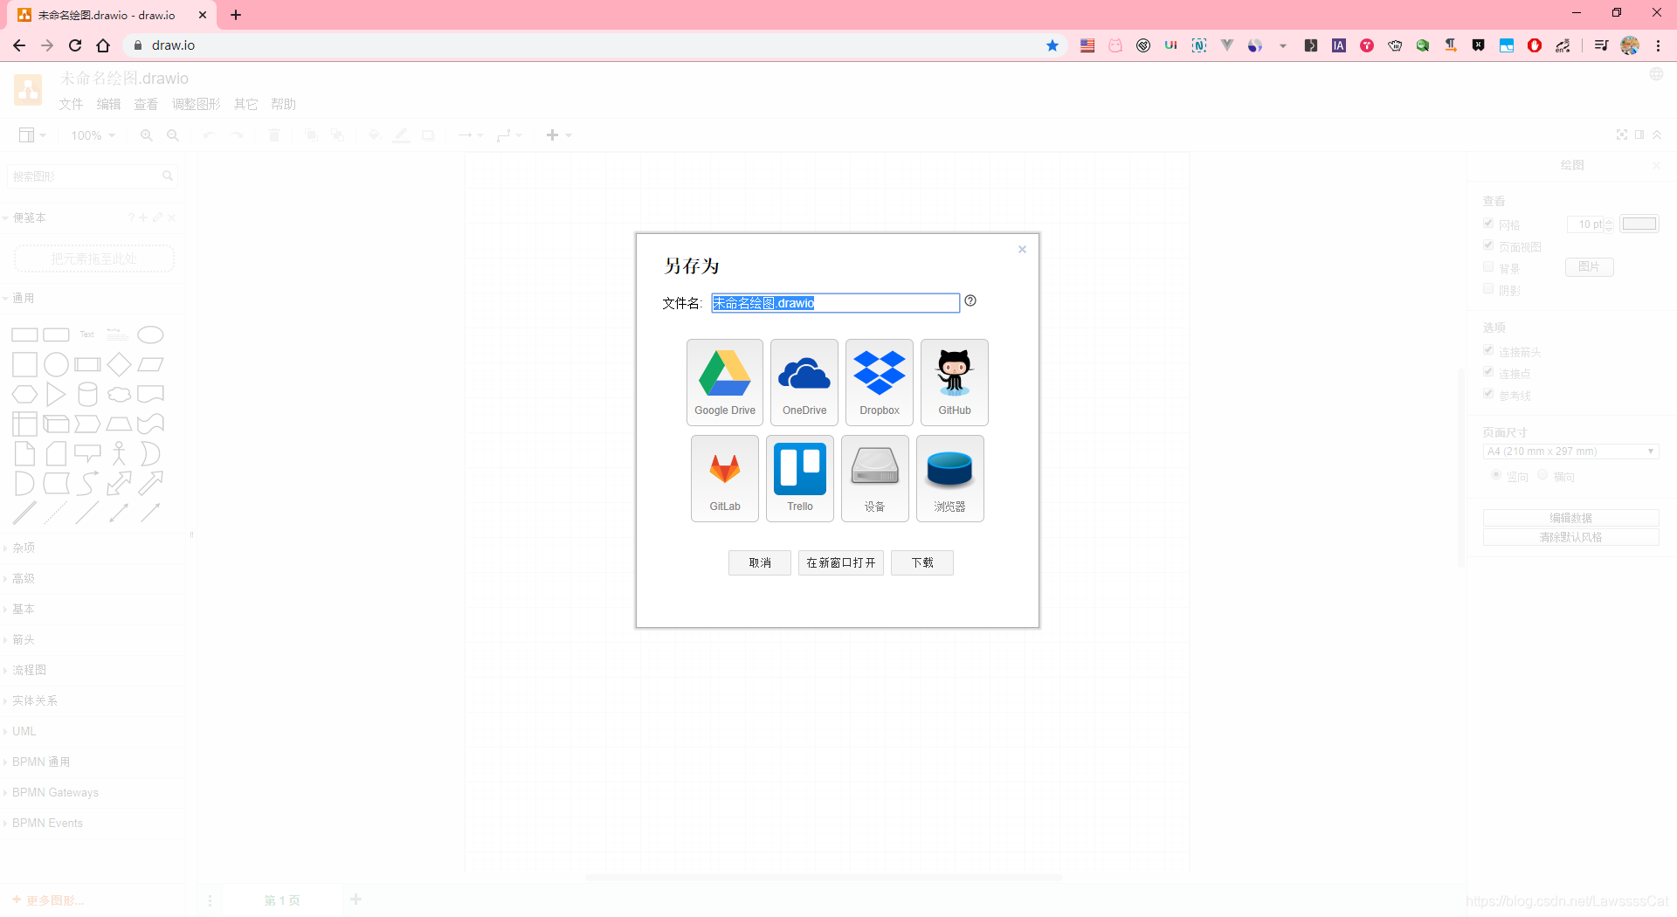Toggle the 页面视图 page view checkbox
The height and width of the screenshot is (917, 1677).
[1488, 245]
